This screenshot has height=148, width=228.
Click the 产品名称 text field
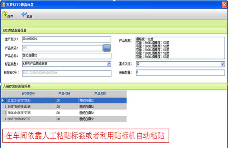(x=66, y=56)
